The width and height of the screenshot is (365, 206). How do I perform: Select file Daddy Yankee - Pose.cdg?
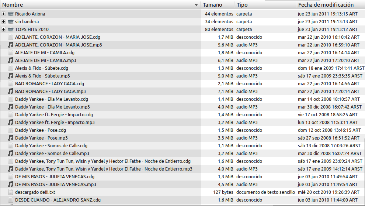pyautogui.click(x=41, y=130)
